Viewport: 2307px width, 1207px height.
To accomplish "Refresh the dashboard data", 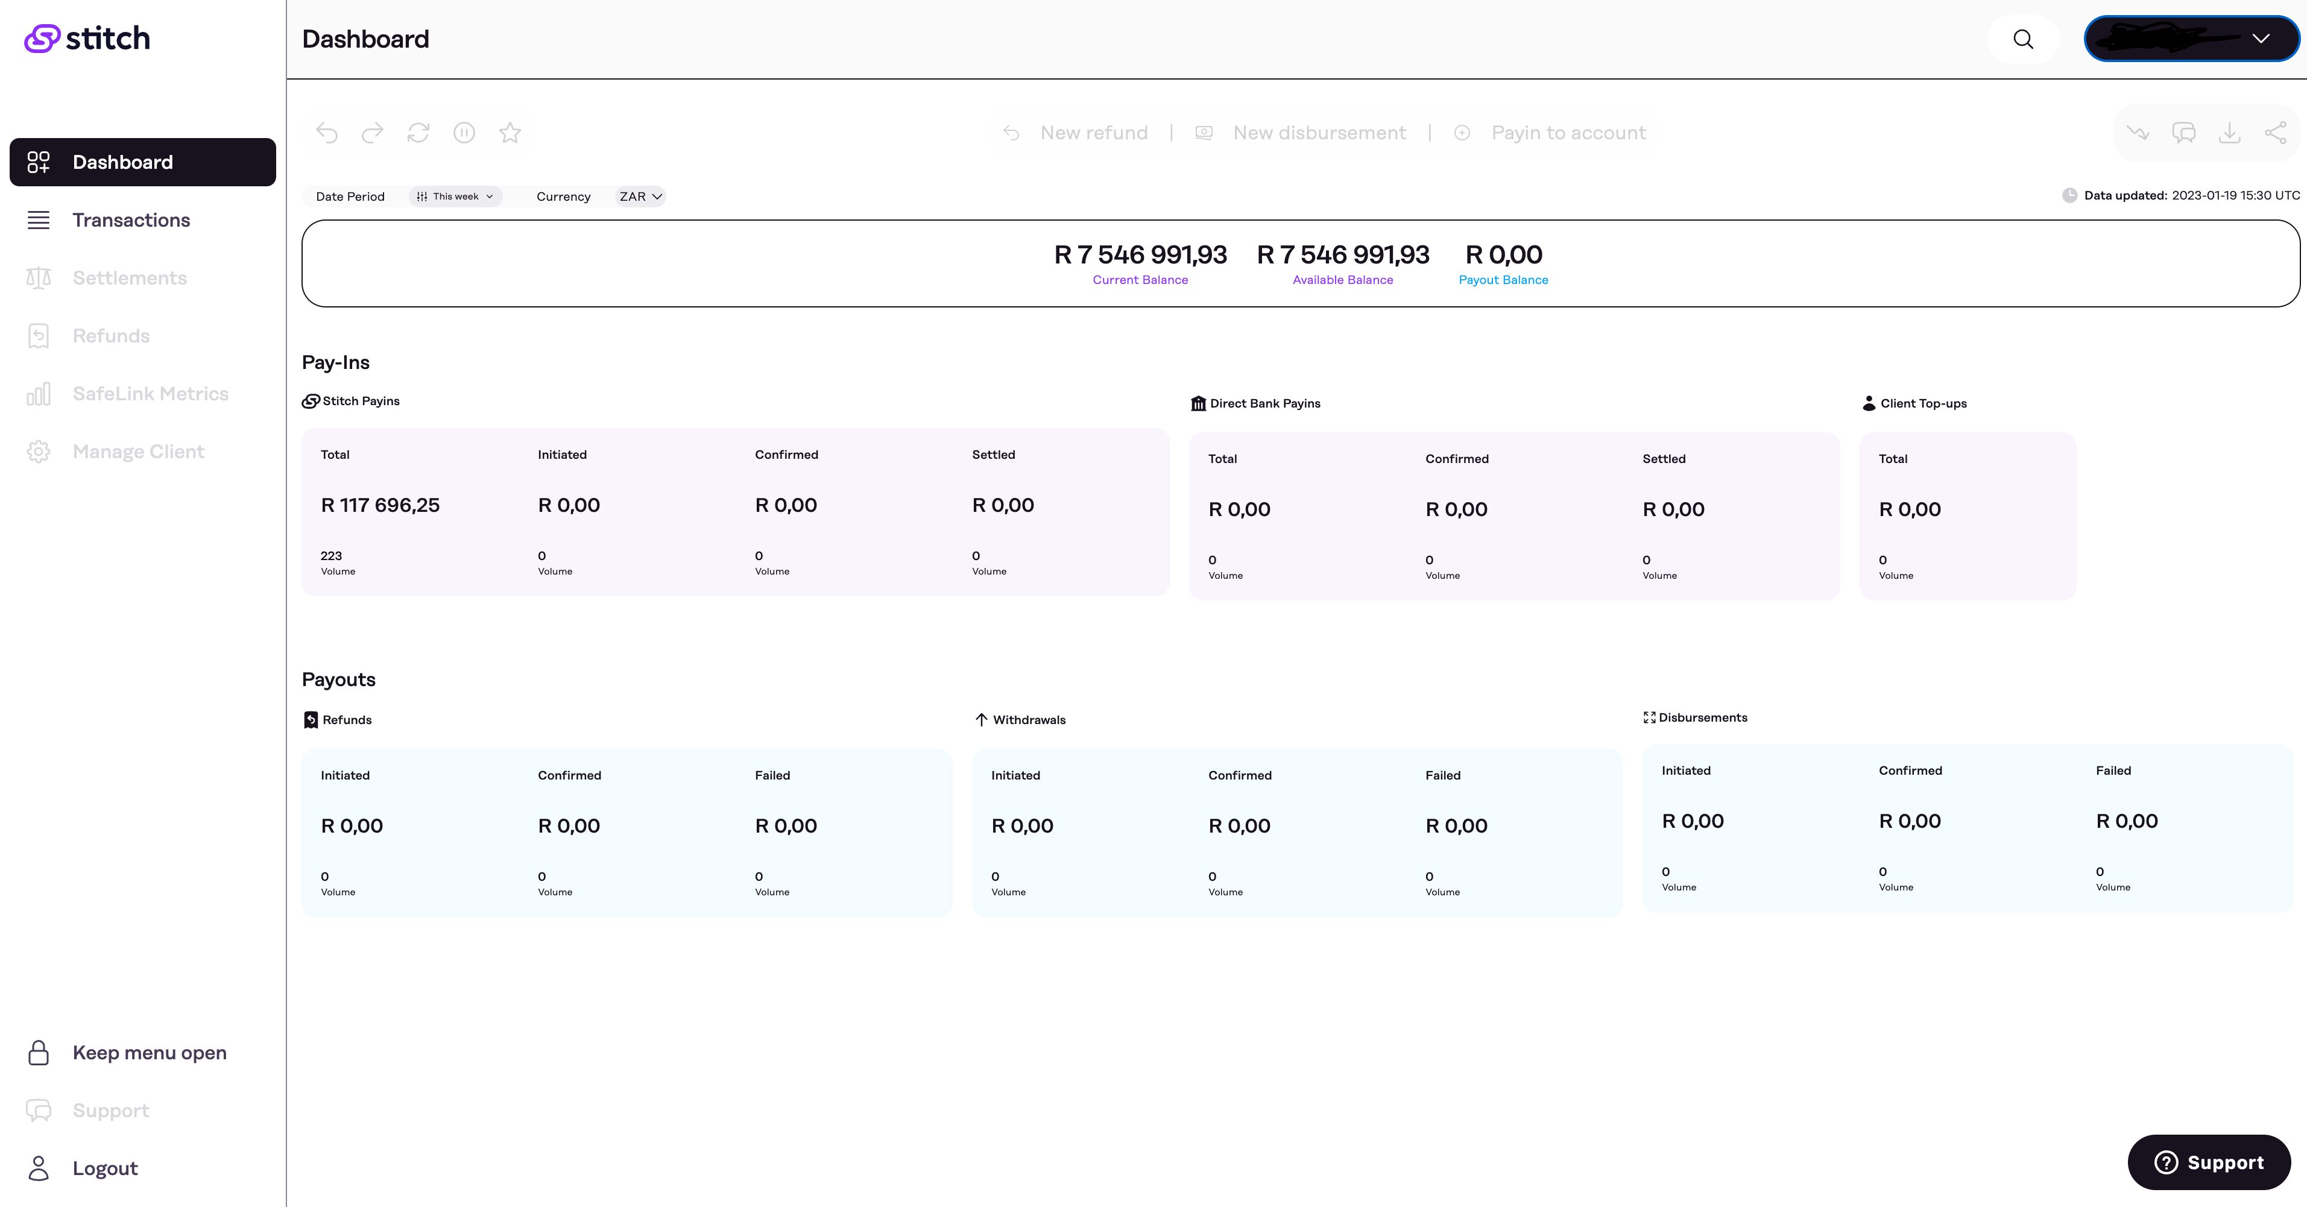I will tap(419, 133).
